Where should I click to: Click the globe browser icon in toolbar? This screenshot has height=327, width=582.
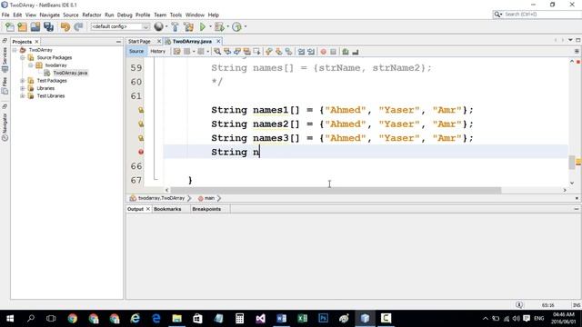(x=158, y=26)
